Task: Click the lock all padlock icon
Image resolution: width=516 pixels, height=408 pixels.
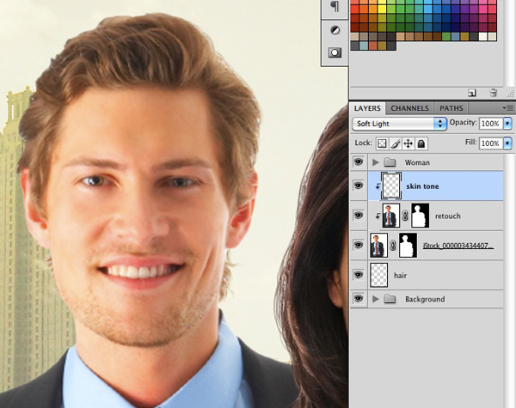Action: [x=421, y=143]
